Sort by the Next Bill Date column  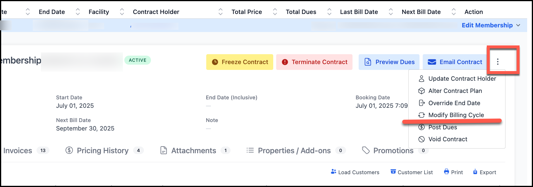[453, 12]
